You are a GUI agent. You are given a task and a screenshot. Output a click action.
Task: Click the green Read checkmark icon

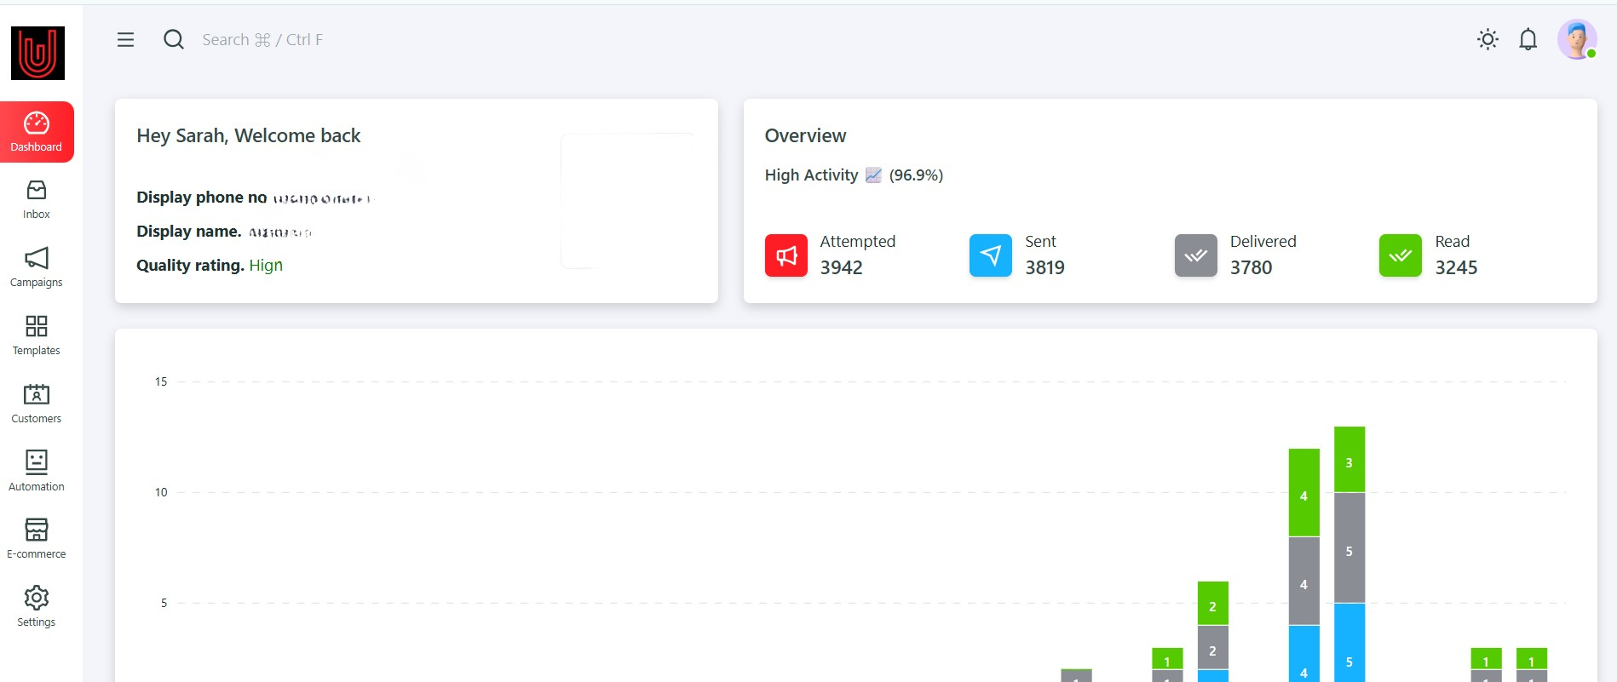1400,255
